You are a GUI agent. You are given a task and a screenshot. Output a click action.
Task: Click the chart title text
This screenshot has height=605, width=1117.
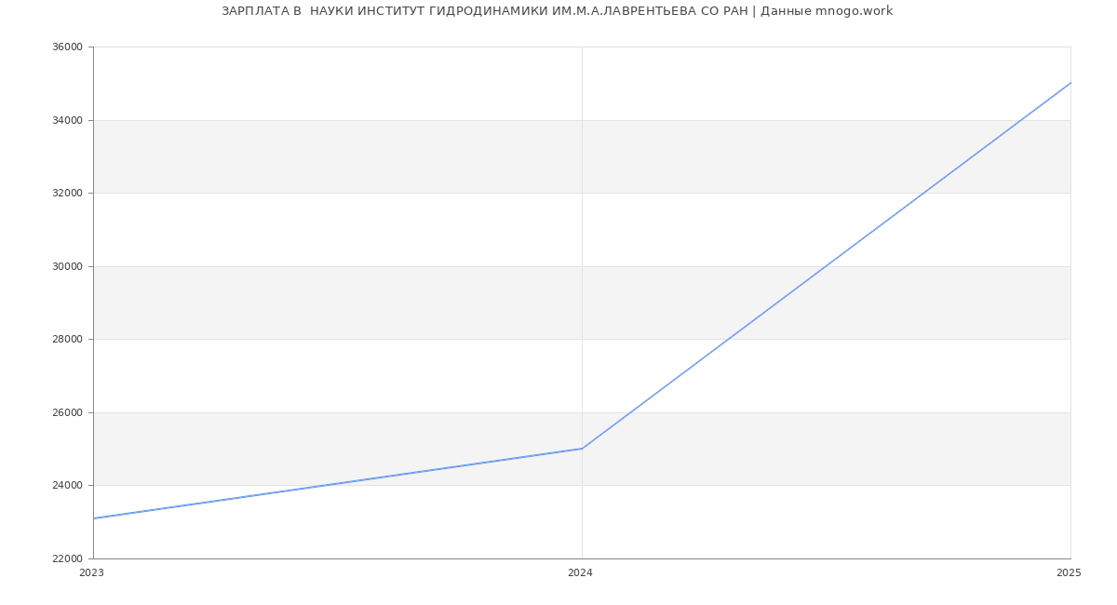pyautogui.click(x=557, y=11)
